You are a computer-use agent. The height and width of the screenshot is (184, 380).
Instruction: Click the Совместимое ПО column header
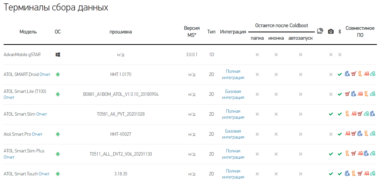360,32
